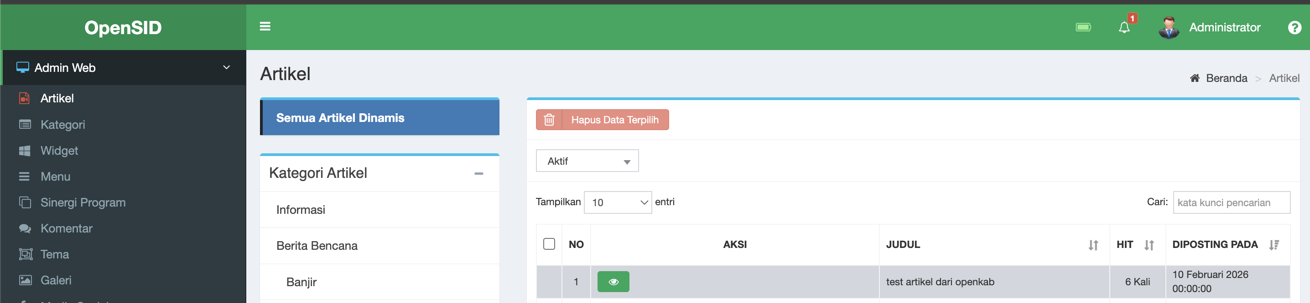The width and height of the screenshot is (1310, 303).
Task: Collapse the Admin Web sidebar section
Action: tap(226, 67)
